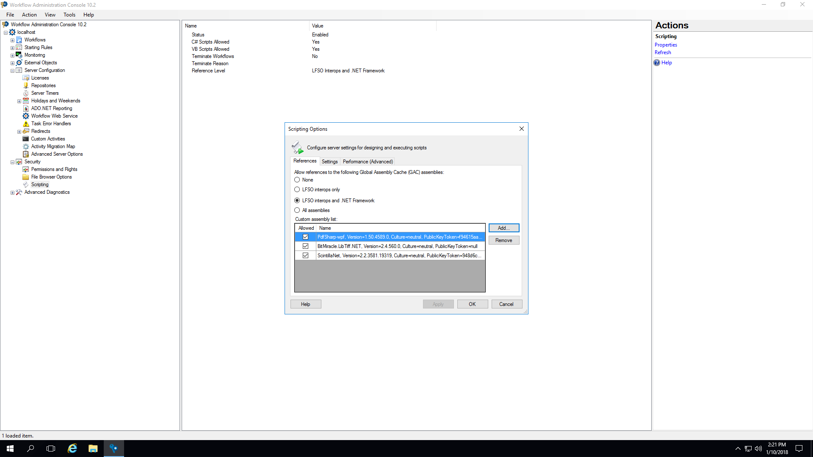The height and width of the screenshot is (457, 813).
Task: Click the Monitoring node icon
Action: [19, 55]
